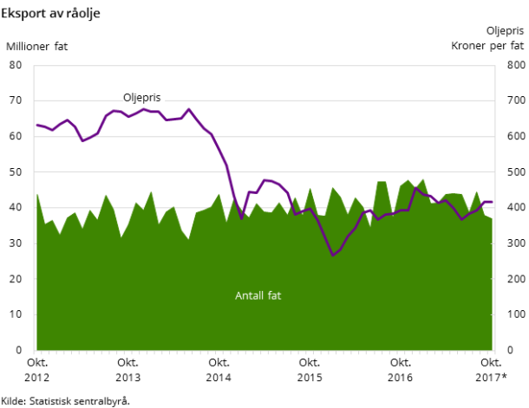
Task: Click the flat-topped green peak right of center
Action: (x=382, y=183)
